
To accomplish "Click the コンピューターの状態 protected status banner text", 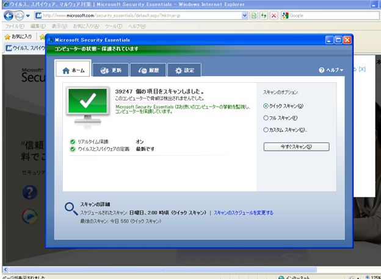I will pyautogui.click(x=96, y=49).
